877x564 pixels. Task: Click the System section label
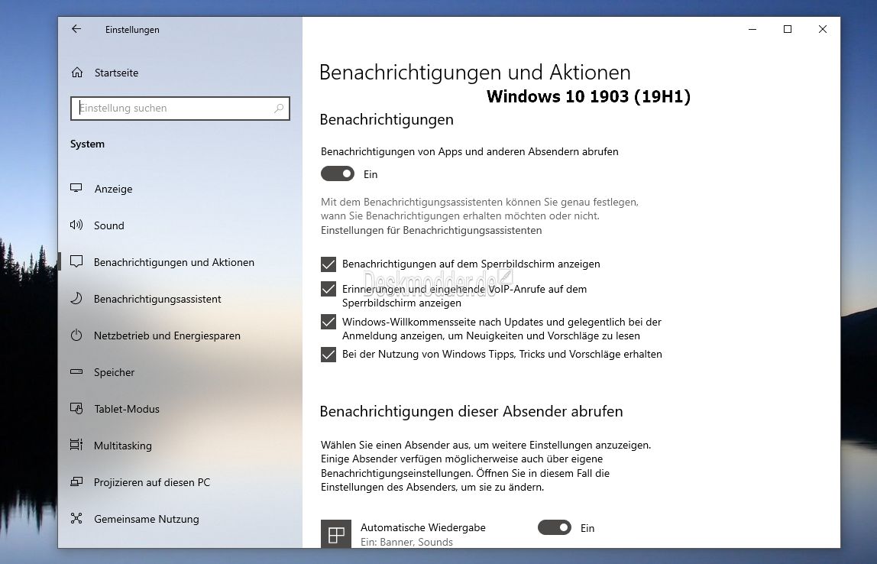(x=87, y=144)
